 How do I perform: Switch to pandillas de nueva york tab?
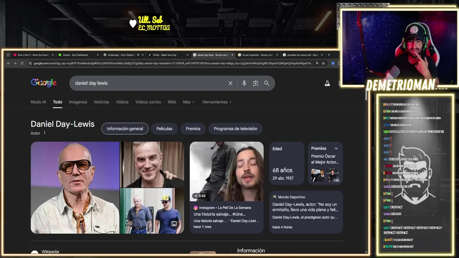pos(302,55)
